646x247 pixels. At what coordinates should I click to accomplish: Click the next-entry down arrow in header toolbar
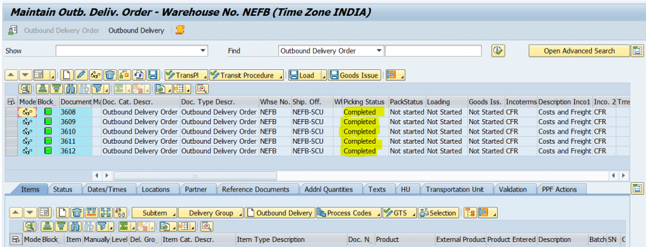coord(25,76)
